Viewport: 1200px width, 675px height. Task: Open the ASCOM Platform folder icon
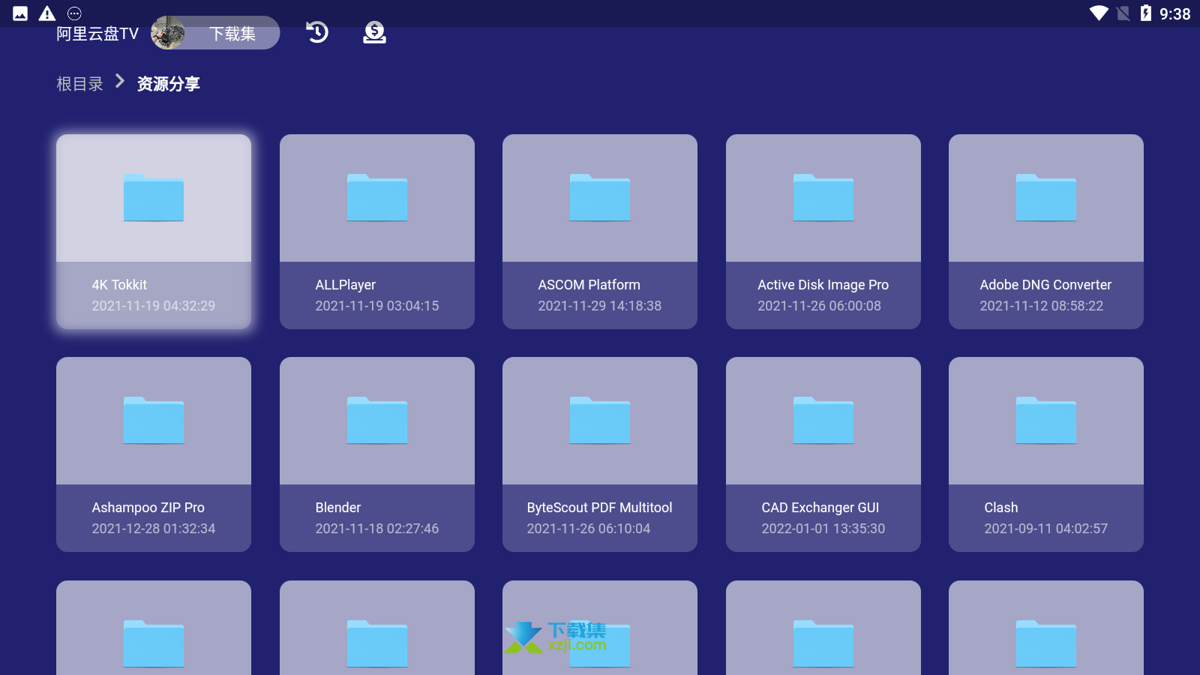600,197
